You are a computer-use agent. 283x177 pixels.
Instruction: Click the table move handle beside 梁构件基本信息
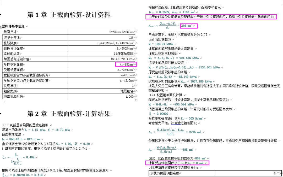coord(1,27)
